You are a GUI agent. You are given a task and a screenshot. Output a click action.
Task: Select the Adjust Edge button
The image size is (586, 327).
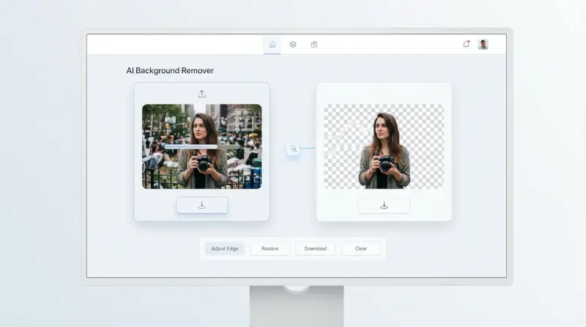tap(225, 249)
